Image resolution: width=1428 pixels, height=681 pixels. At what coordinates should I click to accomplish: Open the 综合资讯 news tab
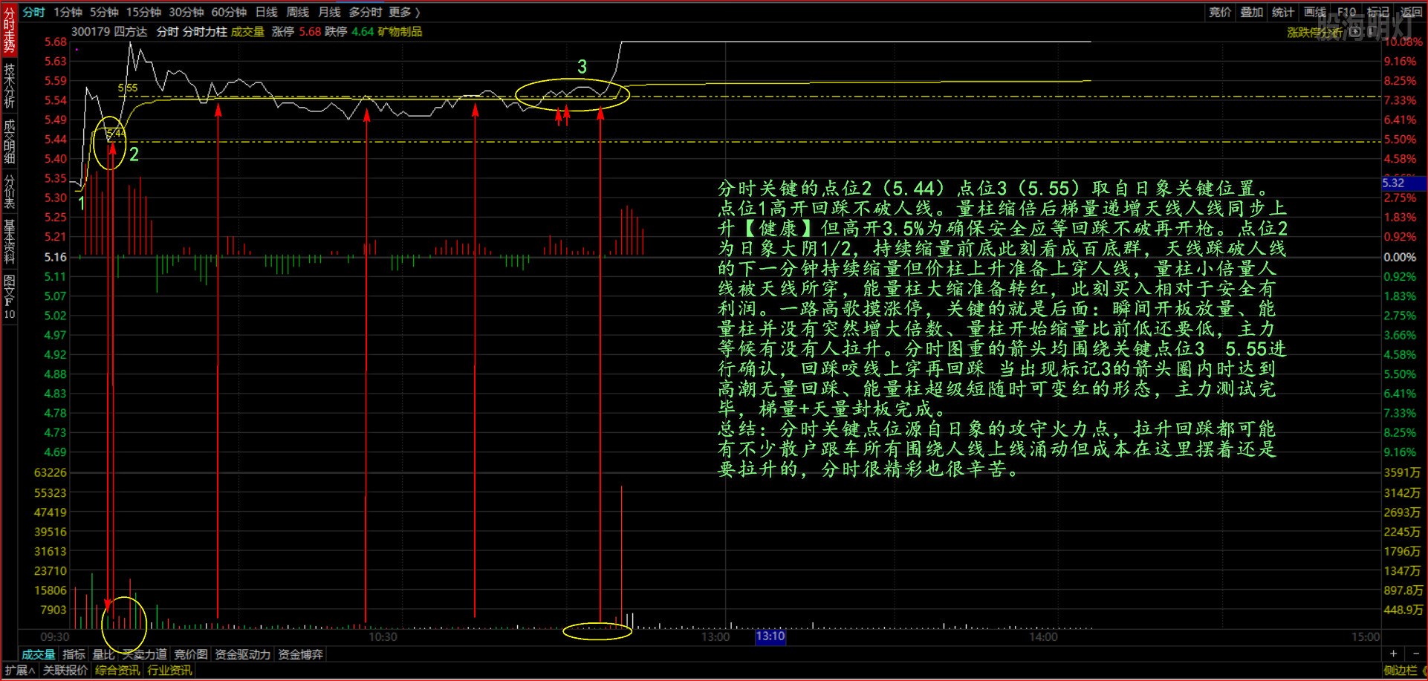(x=117, y=671)
